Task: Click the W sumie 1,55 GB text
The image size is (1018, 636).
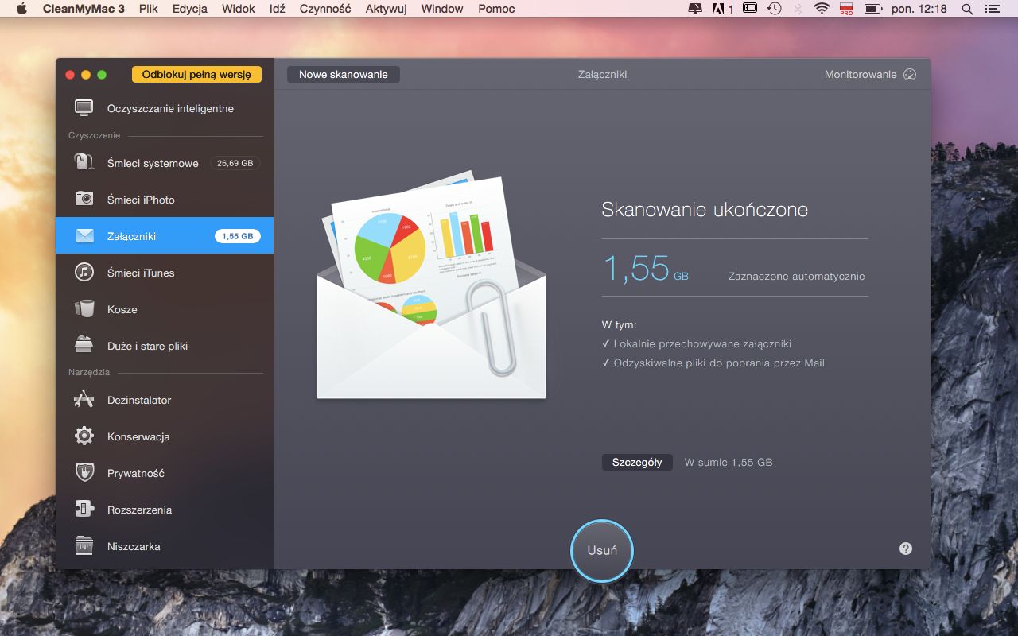Action: (729, 462)
